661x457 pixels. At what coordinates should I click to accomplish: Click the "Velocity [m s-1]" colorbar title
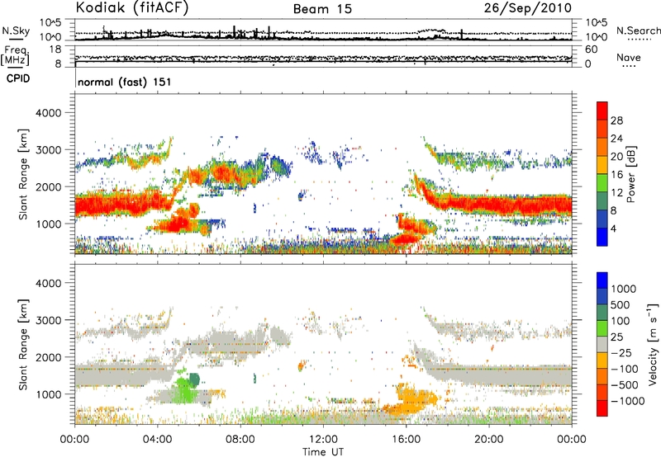point(653,344)
